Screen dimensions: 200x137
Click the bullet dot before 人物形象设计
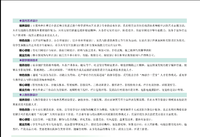20,95
